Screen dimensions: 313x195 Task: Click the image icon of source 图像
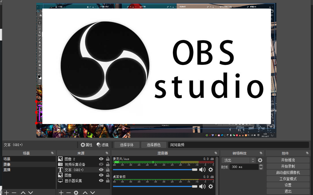(60, 175)
